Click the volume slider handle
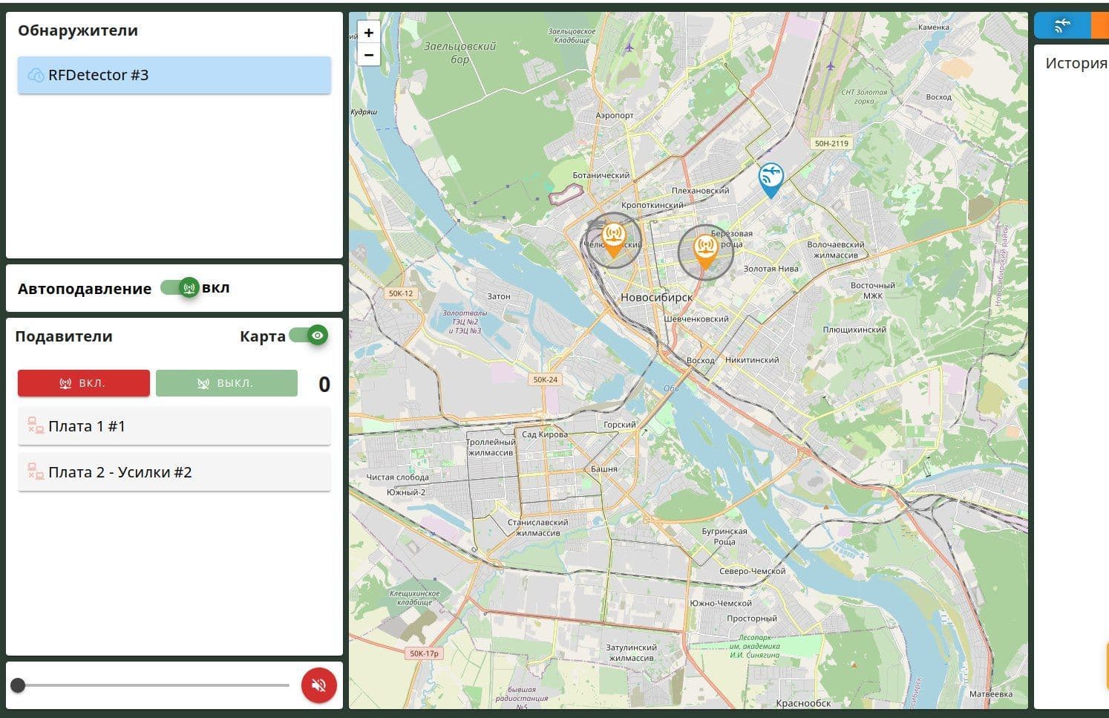The image size is (1109, 718). click(x=18, y=685)
